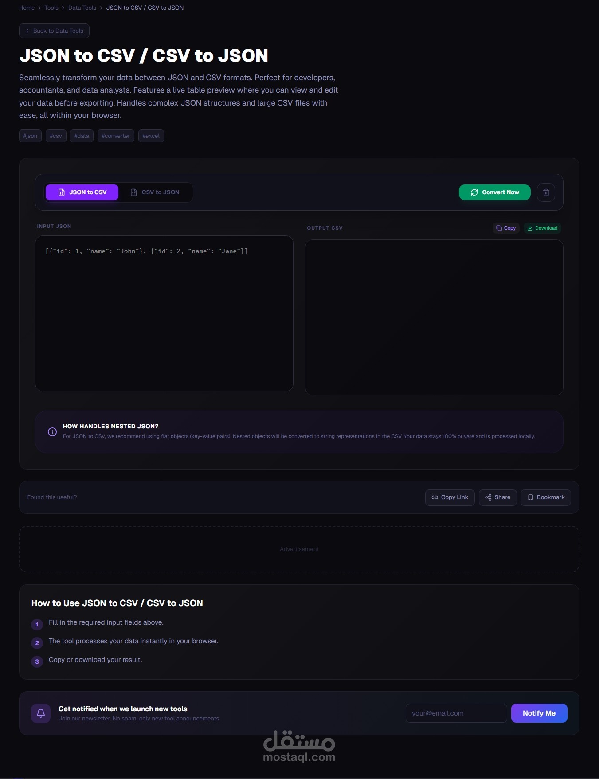The width and height of the screenshot is (599, 779).
Task: Open the Data Tools breadcrumb link
Action: (82, 8)
